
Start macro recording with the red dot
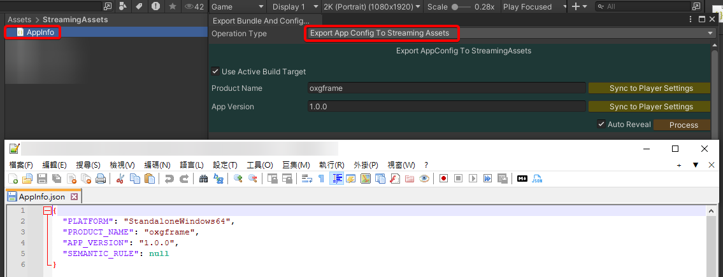pos(443,179)
